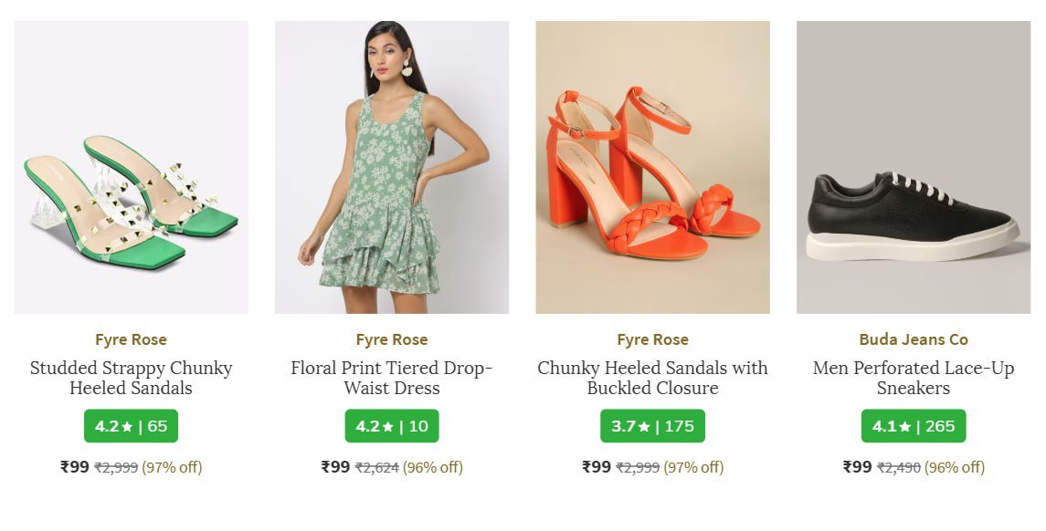This screenshot has height=531, width=1046.
Task: Click the 4.2 star rating badge with 10 reviews
Action: click(392, 426)
